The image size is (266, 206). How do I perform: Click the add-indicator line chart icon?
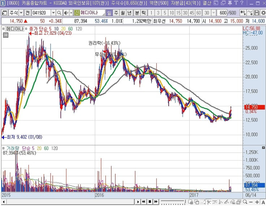tap(250, 13)
